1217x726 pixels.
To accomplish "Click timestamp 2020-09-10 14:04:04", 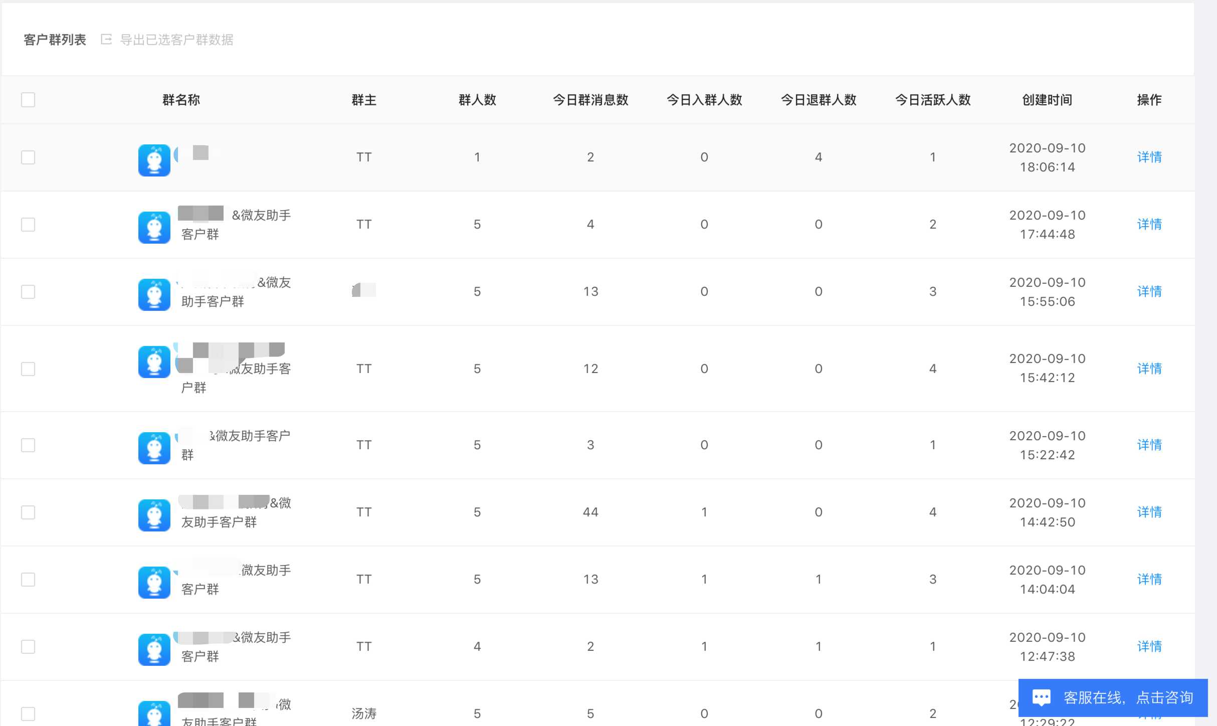I will coord(1047,580).
